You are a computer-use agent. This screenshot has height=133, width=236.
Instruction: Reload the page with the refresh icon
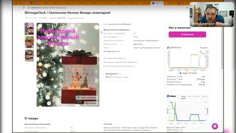coord(24,8)
